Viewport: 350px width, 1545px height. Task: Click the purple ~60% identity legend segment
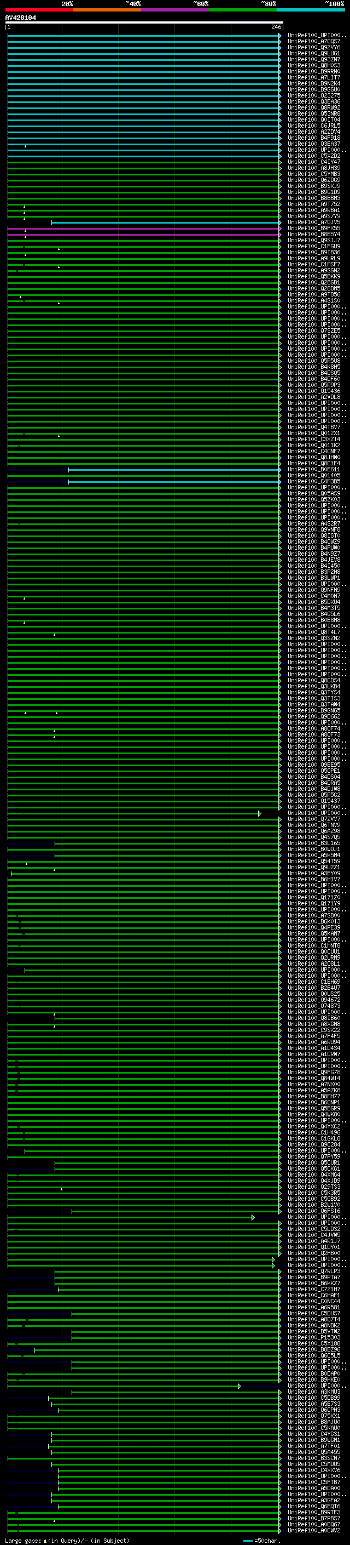(x=176, y=10)
